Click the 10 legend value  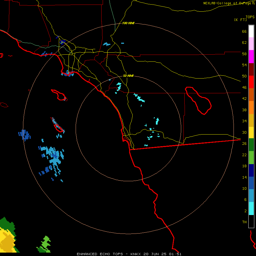click(x=244, y=188)
